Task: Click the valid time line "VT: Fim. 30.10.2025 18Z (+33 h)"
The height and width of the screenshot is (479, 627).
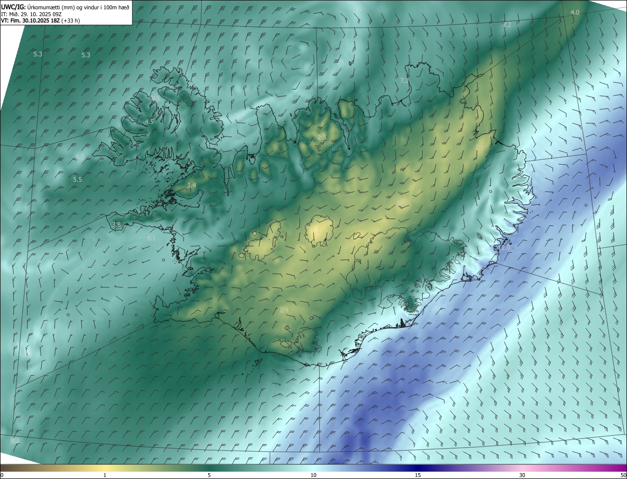Action: point(40,21)
